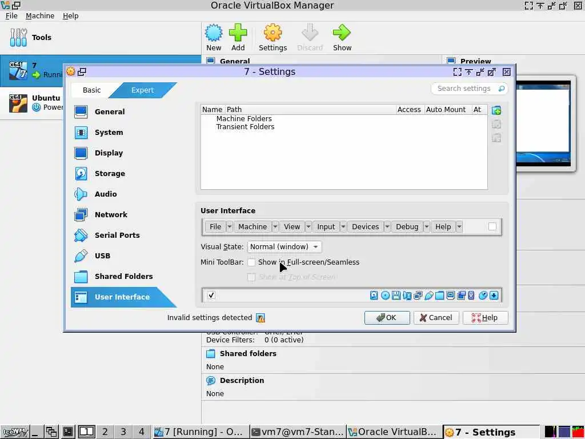Open the System settings category
Viewport: 585px width, 439px height.
pos(123,132)
